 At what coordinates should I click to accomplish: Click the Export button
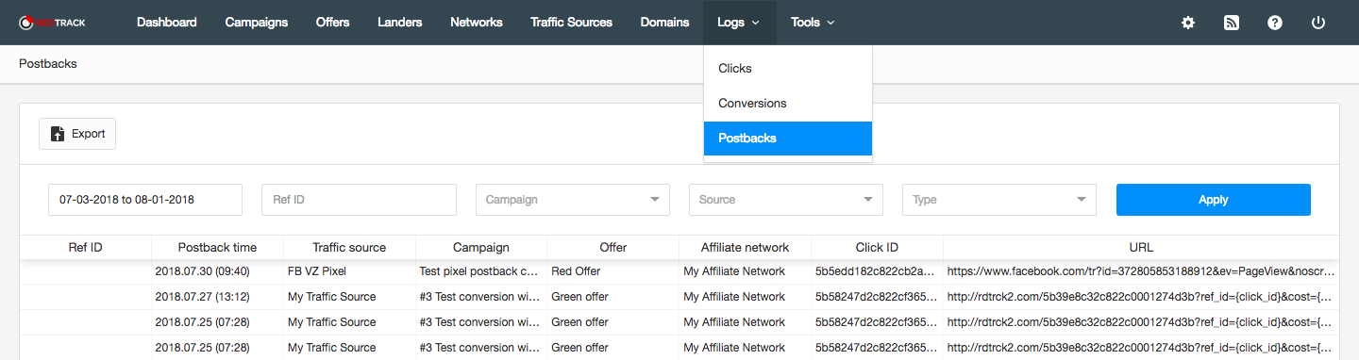click(77, 134)
